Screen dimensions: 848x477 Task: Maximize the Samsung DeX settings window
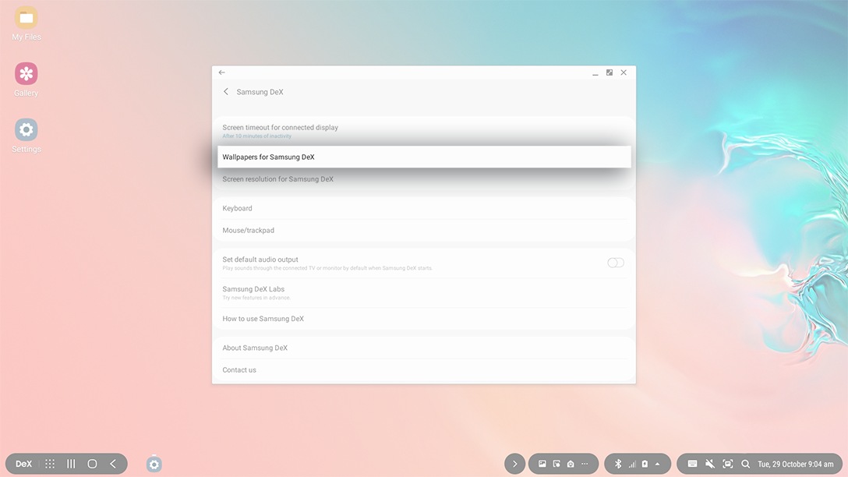coord(609,72)
